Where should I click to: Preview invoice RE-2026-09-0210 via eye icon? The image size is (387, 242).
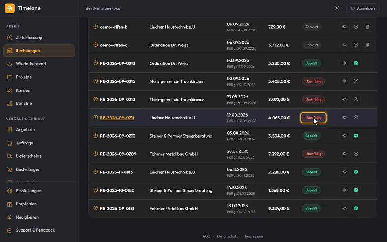[x=344, y=136]
